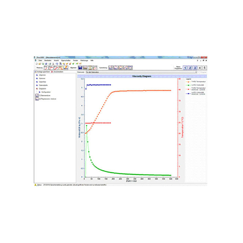Click the lightning bolt measurement icon
The height and width of the screenshot is (243, 243).
66,68
